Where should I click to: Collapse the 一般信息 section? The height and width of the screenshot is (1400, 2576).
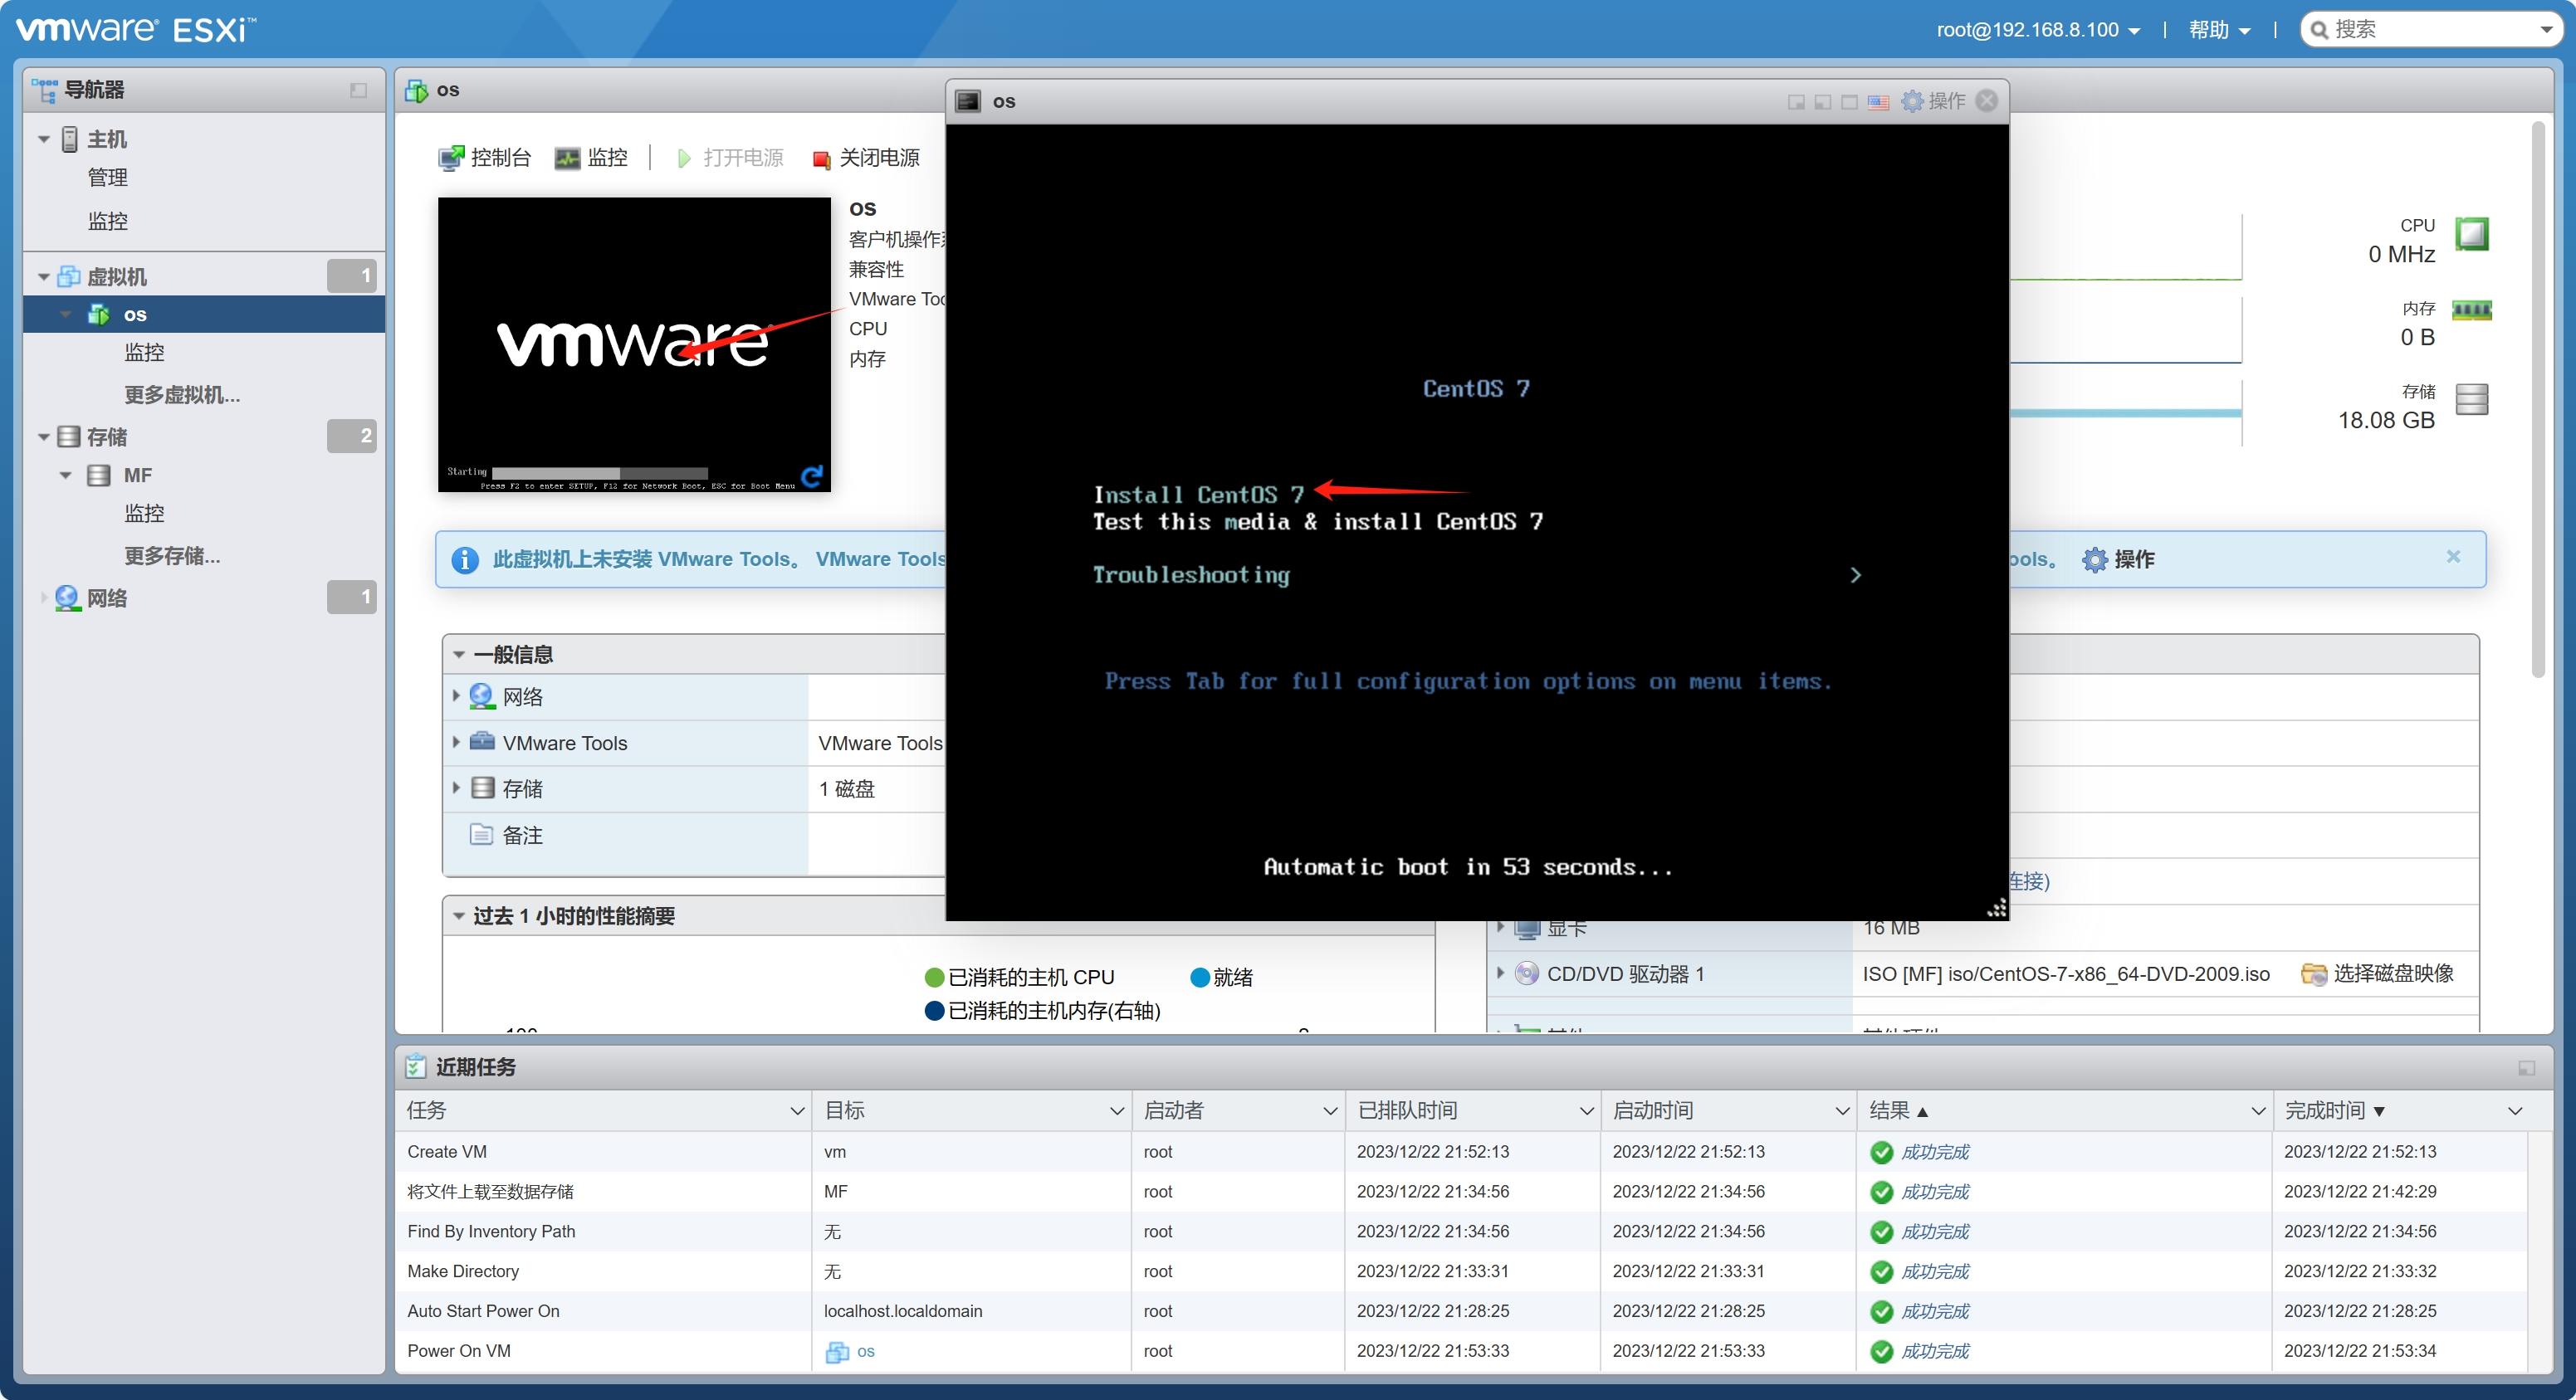tap(459, 655)
